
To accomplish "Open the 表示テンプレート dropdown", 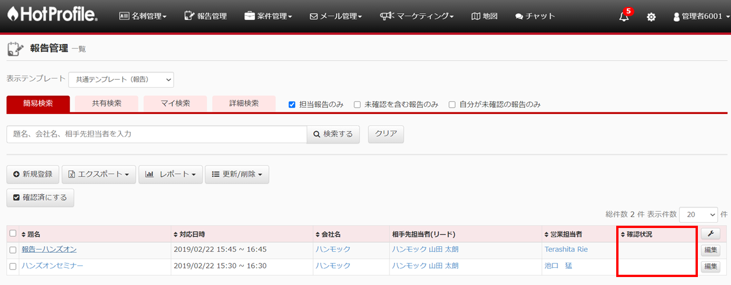I will click(x=121, y=80).
